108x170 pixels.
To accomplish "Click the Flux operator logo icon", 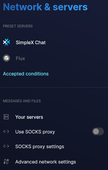I will pyautogui.click(x=6, y=58).
